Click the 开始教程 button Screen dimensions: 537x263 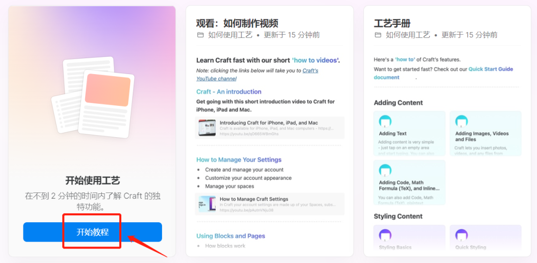[x=92, y=232]
